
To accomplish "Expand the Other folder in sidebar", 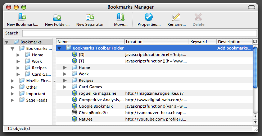I will point(12,87).
